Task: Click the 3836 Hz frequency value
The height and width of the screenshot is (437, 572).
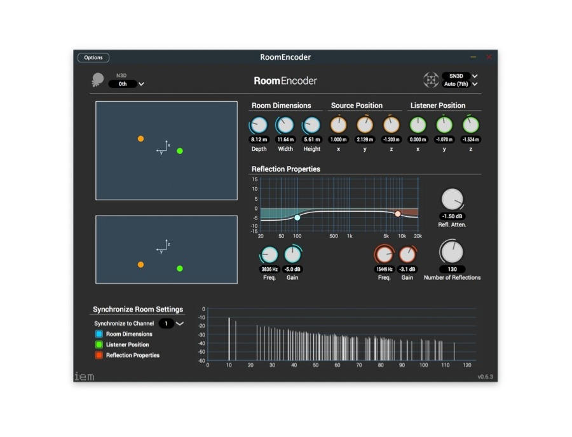Action: 269,269
